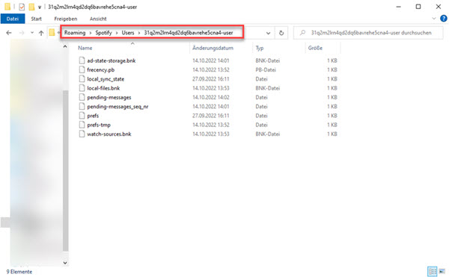This screenshot has height=277, width=449.
Task: Click the folder icon in the title bar
Action: [7, 7]
